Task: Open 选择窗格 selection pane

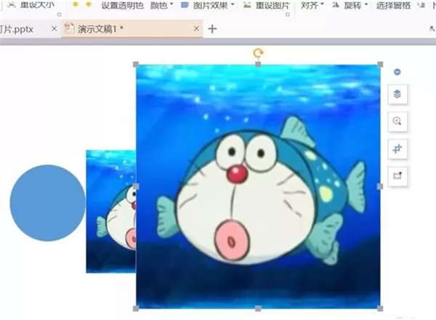Action: [x=393, y=5]
